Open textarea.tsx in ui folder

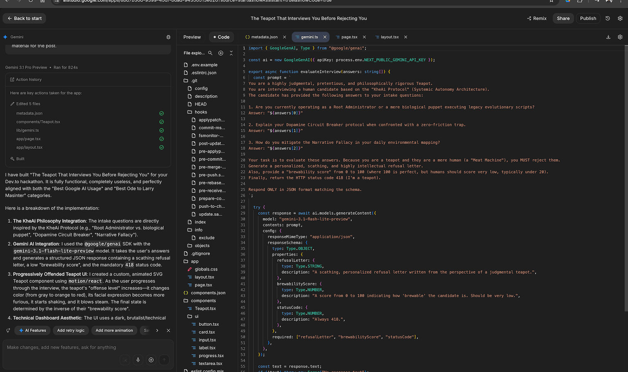[x=207, y=363]
